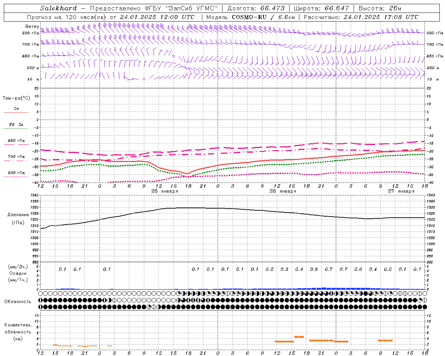Click the '25 января' date label
The image size is (445, 356).
tap(164, 191)
